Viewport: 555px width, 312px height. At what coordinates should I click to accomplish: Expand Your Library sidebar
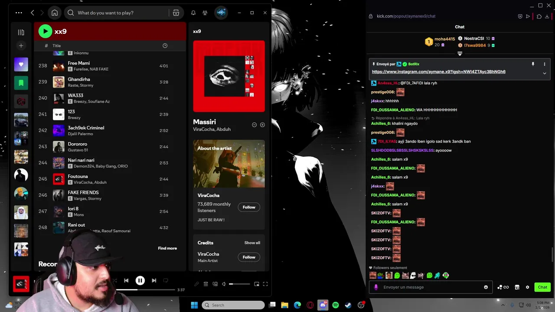coord(21,32)
